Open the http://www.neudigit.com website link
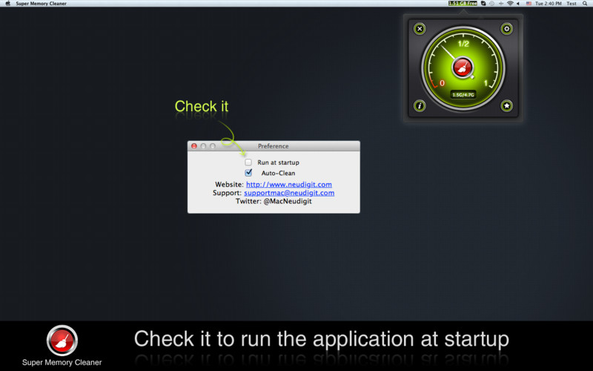The height and width of the screenshot is (371, 593). coord(289,184)
